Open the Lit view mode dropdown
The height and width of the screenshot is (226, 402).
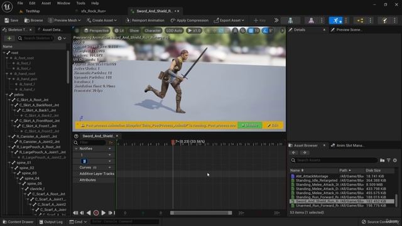[119, 31]
